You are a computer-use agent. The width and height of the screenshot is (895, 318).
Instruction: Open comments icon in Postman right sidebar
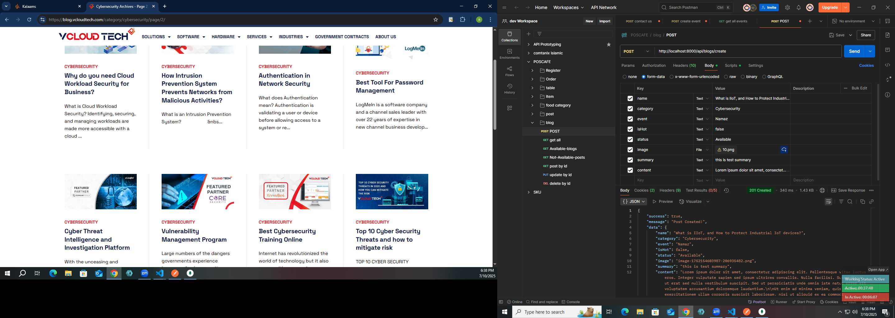click(887, 50)
